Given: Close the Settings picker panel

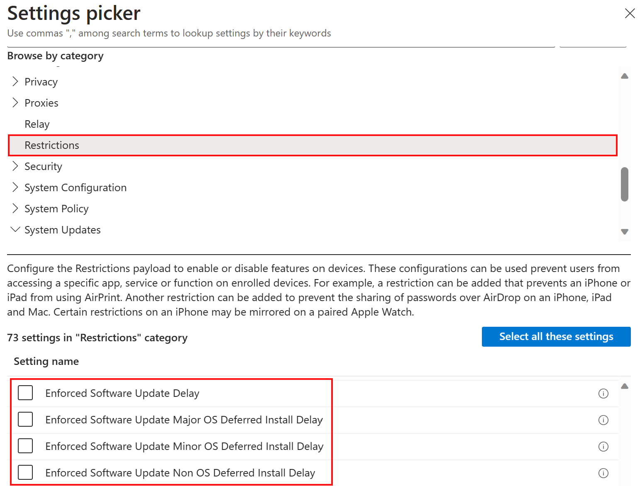Looking at the screenshot, I should [x=630, y=14].
